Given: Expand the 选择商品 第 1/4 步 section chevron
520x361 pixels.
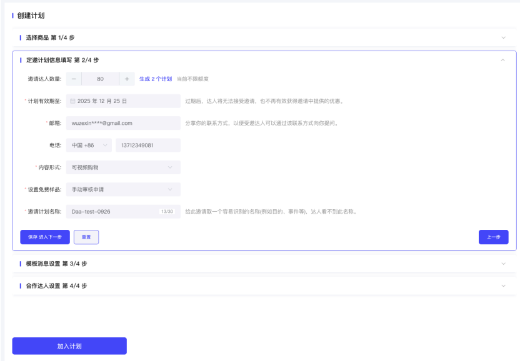Looking at the screenshot, I should click(x=504, y=38).
